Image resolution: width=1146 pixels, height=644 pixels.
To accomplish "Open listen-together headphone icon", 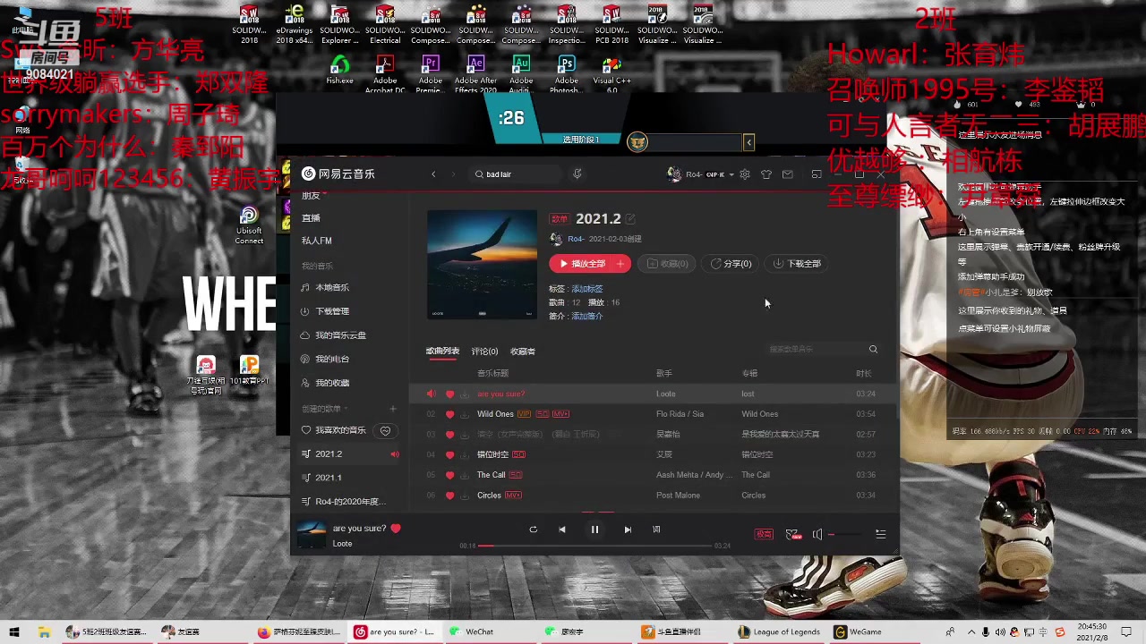I will pos(792,534).
